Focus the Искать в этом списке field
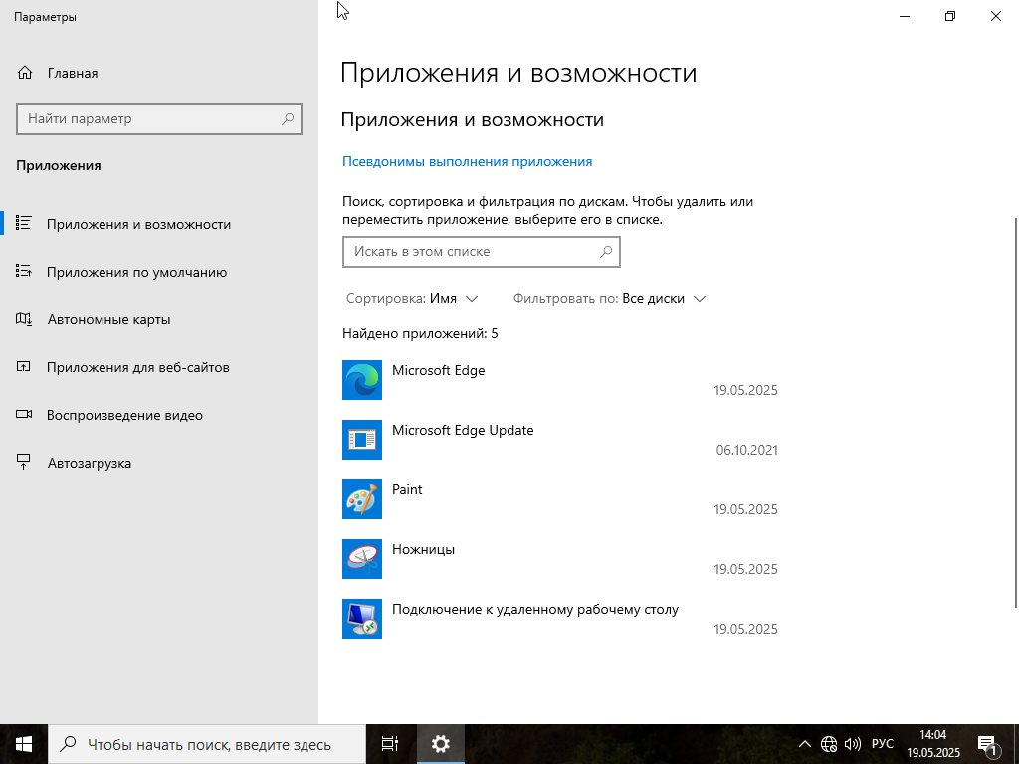This screenshot has width=1019, height=764. point(481,252)
